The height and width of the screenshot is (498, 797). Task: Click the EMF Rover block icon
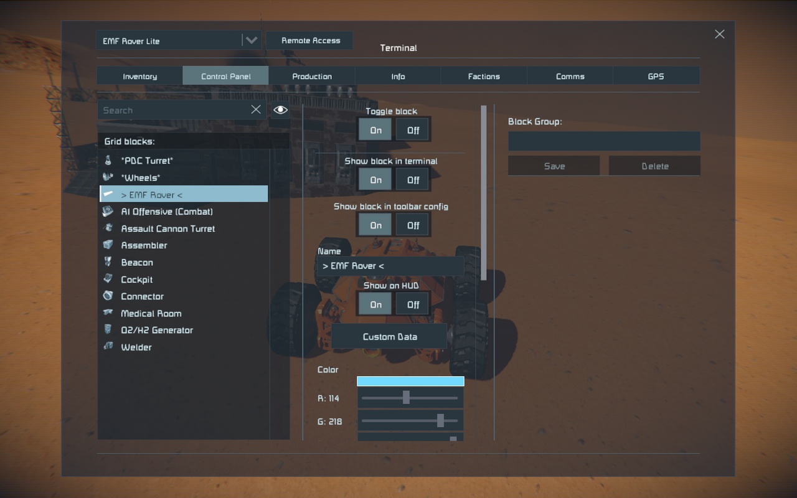(108, 194)
